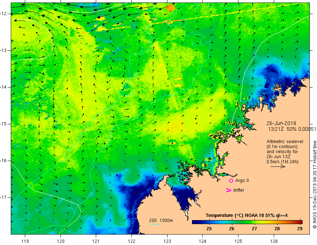Click the '120' longitude axis label
Image resolution: width=317 pixels, height=245 pixels.
pyautogui.click(x=61, y=241)
